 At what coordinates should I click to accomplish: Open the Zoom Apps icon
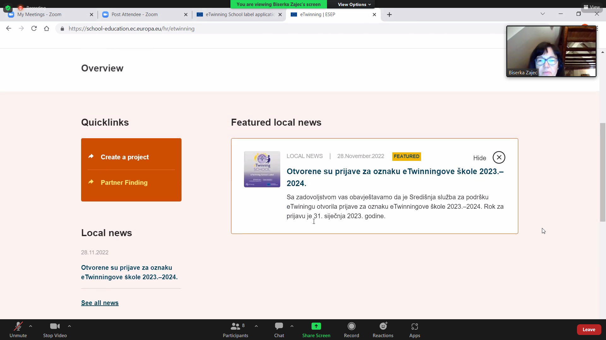point(415,326)
